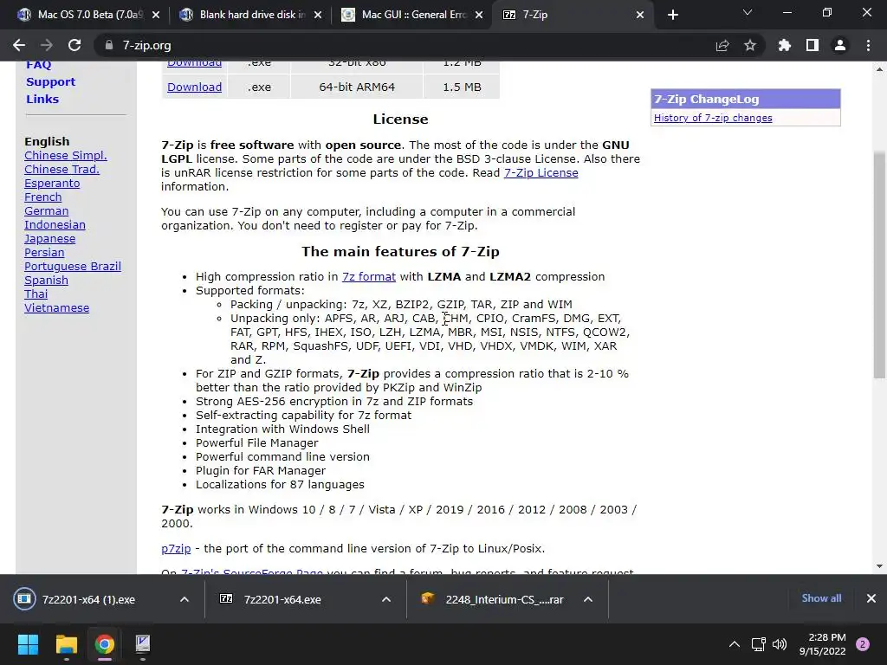
Task: Go back to the previous page
Action: point(19,45)
